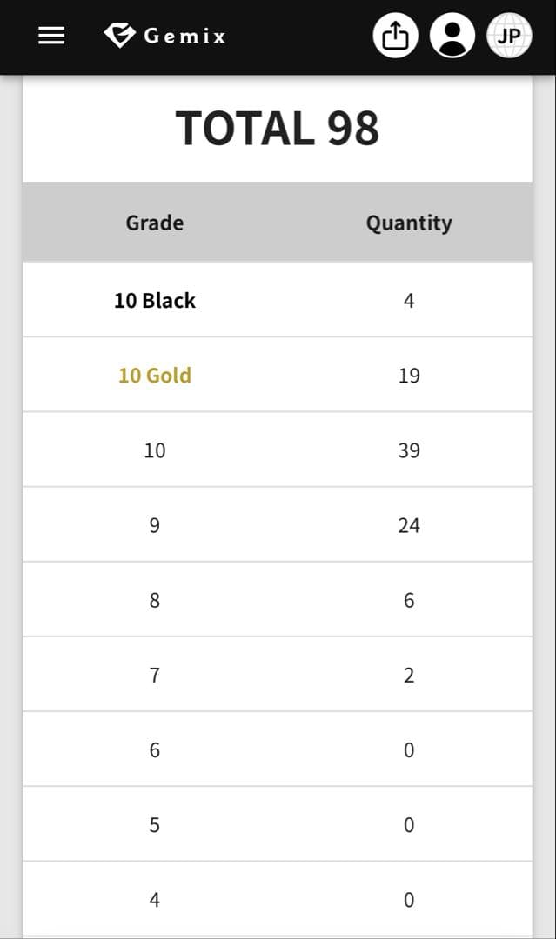Click the Gemix brand name text
This screenshot has width=556, height=939.
coord(184,36)
